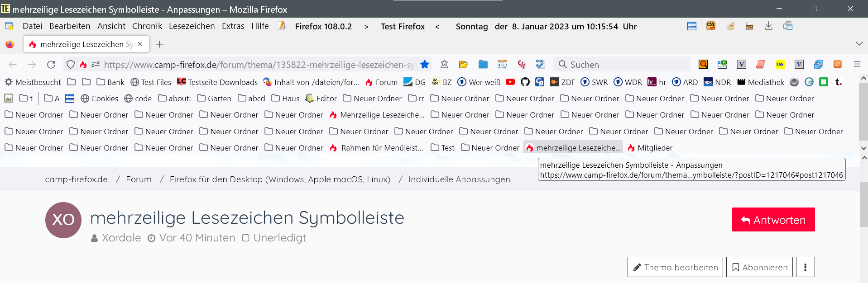Open the Firefox hamburger application menu
Image resolution: width=868 pixels, height=283 pixels.
[x=857, y=64]
